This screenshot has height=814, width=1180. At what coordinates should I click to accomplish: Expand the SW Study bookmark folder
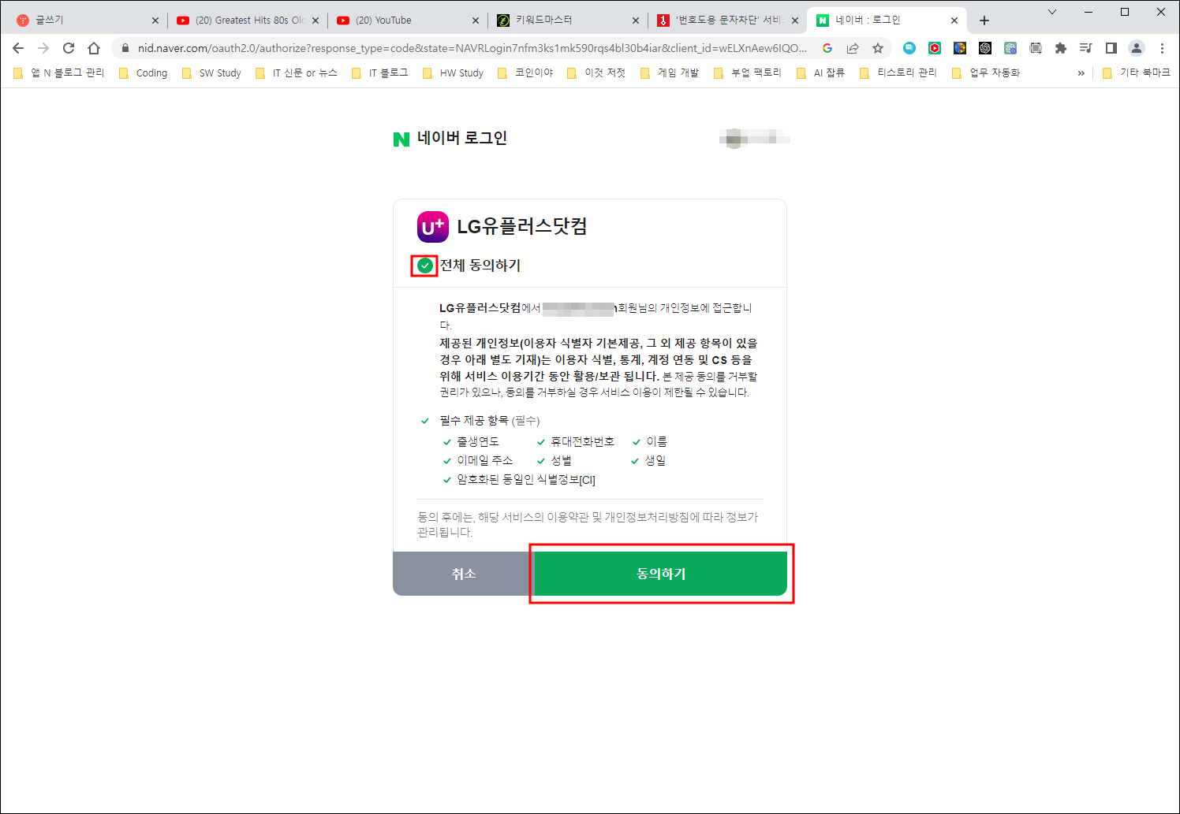tap(211, 73)
